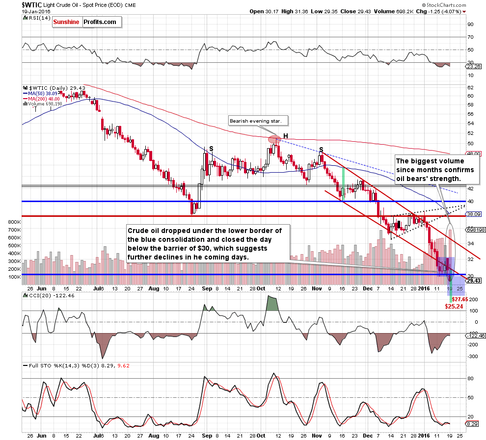Viewport: 486px width, 440px height.
Task: Select the 19-Jan-2016 date text
Action: click(x=36, y=11)
